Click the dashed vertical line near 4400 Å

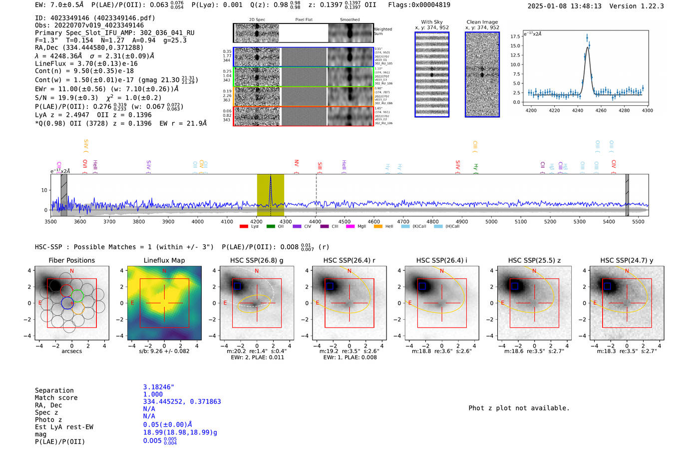point(316,195)
